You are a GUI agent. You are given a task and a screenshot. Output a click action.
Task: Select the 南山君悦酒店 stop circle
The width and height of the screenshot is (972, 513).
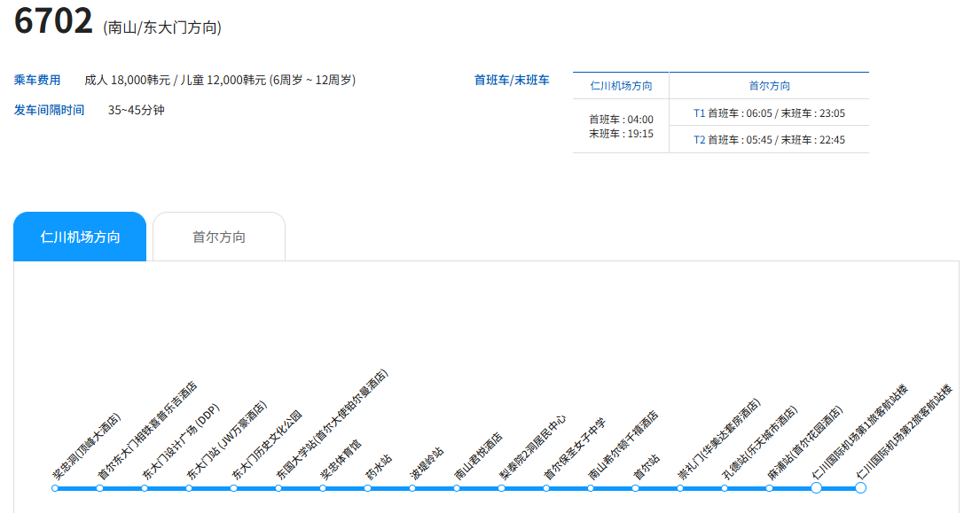click(457, 488)
